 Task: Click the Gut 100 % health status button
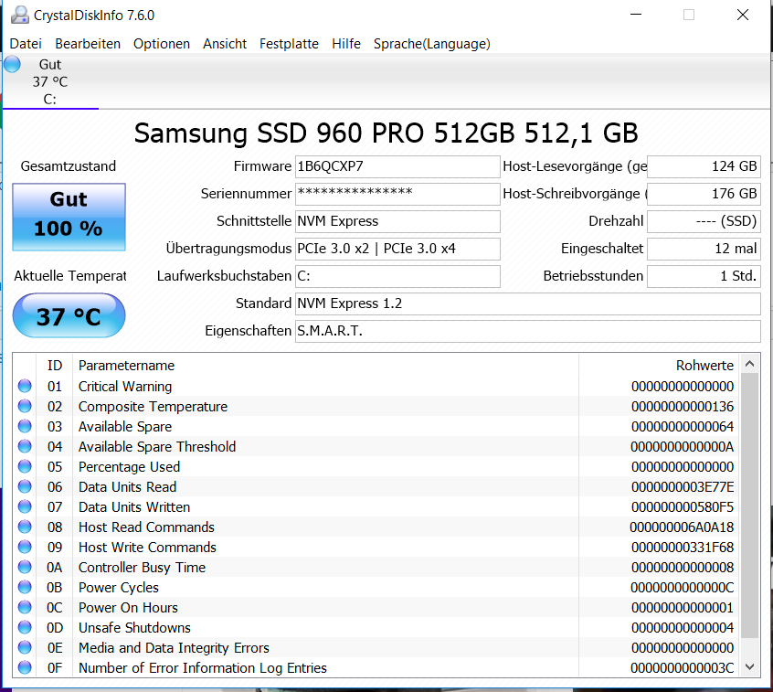pos(69,217)
